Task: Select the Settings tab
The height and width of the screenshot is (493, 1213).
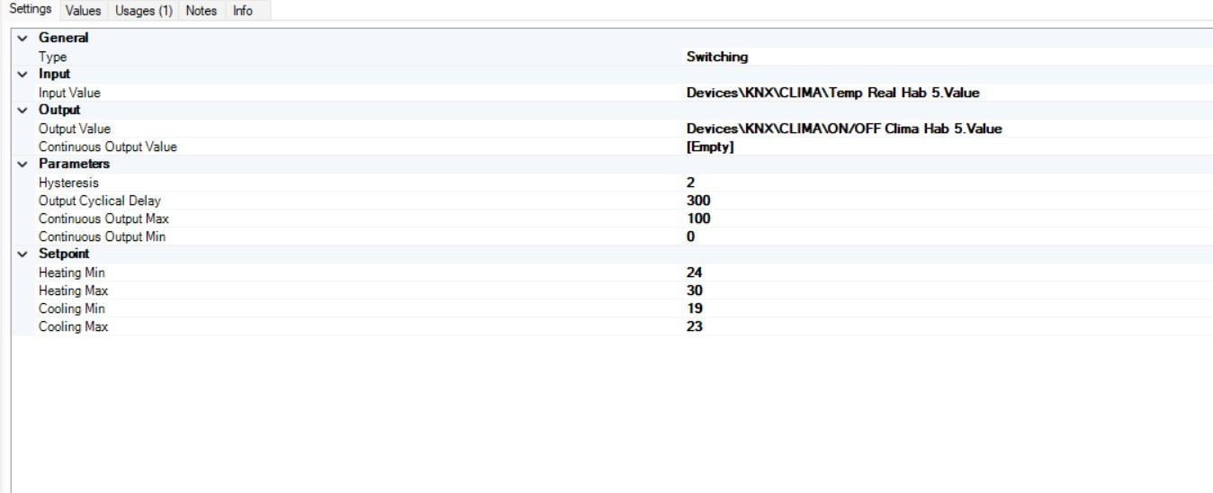Action: (x=29, y=10)
